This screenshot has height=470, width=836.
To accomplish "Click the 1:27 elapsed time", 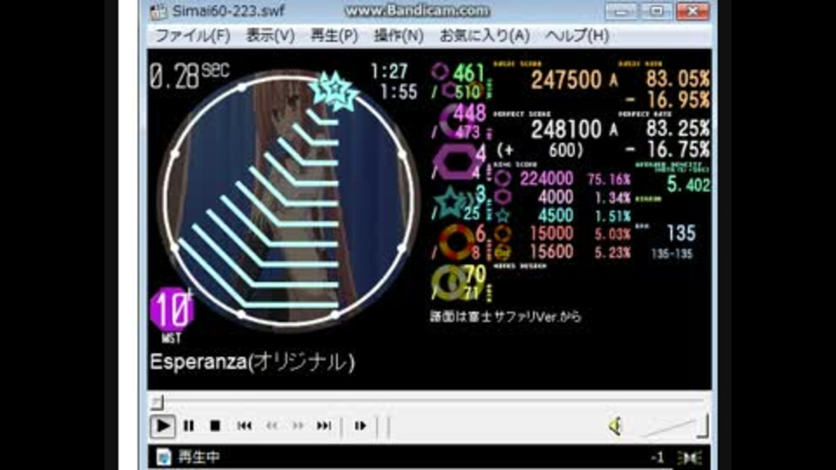I will click(389, 71).
